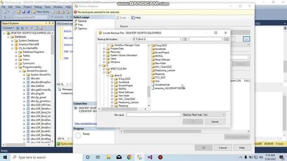Select $RECYCLE.BIN in folder tree

click(x=118, y=69)
